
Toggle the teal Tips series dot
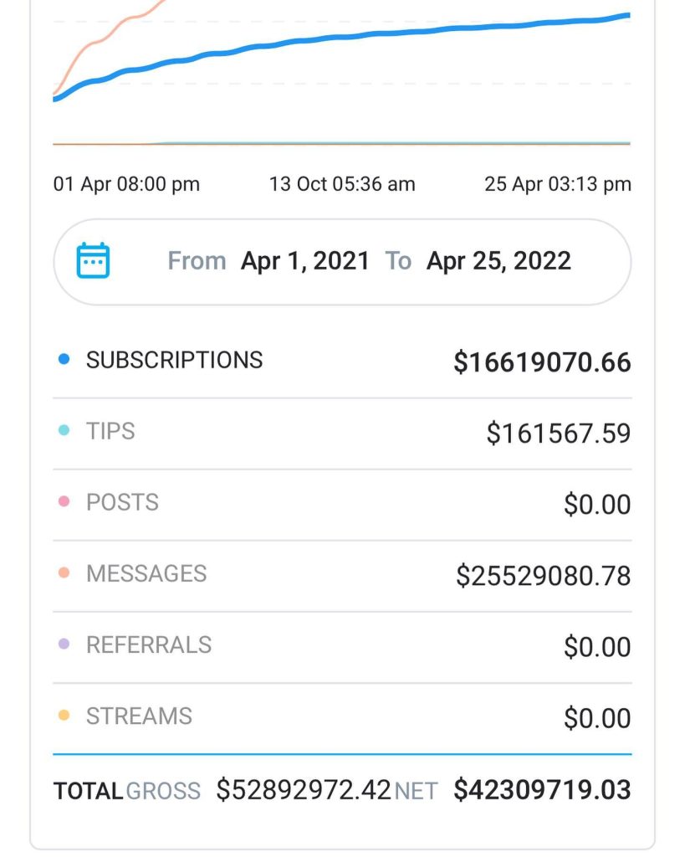click(x=64, y=431)
